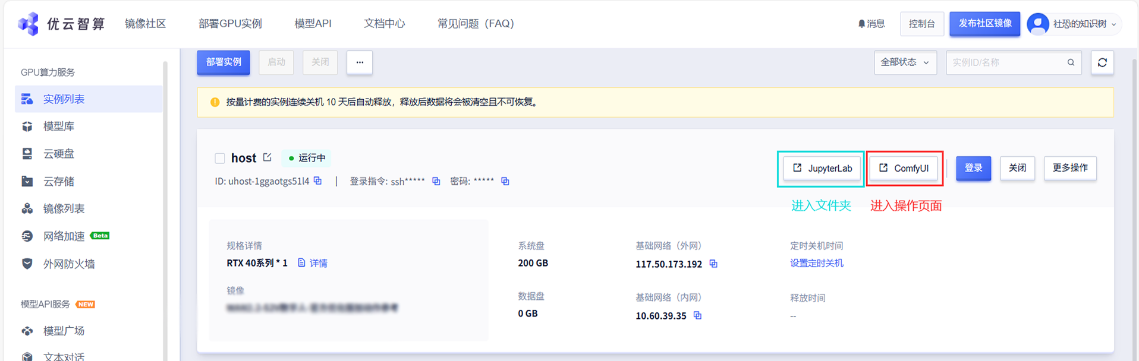Image resolution: width=1139 pixels, height=361 pixels.
Task: Open the 模型API nav item
Action: click(x=313, y=24)
